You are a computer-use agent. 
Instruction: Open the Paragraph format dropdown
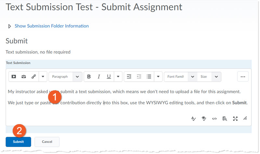(x=65, y=77)
